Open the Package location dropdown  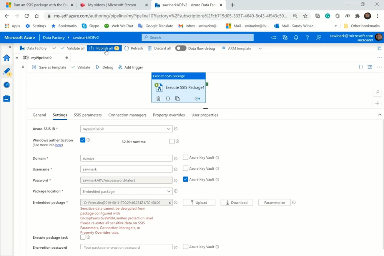point(126,191)
